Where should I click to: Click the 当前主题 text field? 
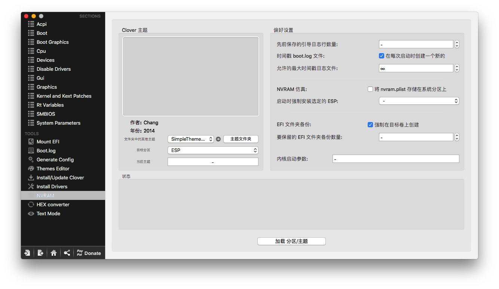[213, 162]
